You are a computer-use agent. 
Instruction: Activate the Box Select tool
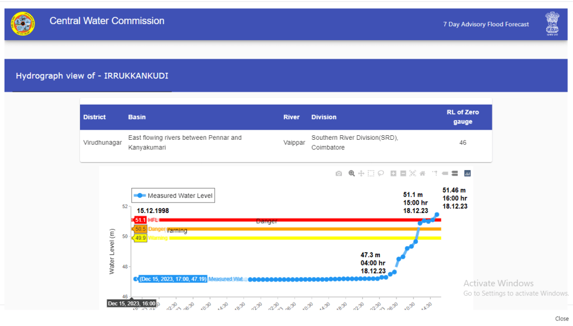click(x=370, y=173)
